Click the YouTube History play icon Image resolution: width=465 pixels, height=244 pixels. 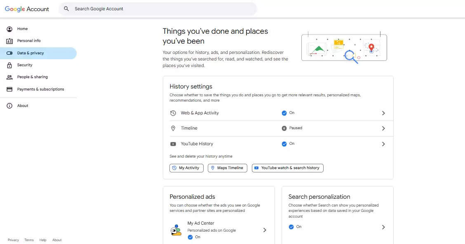(173, 144)
